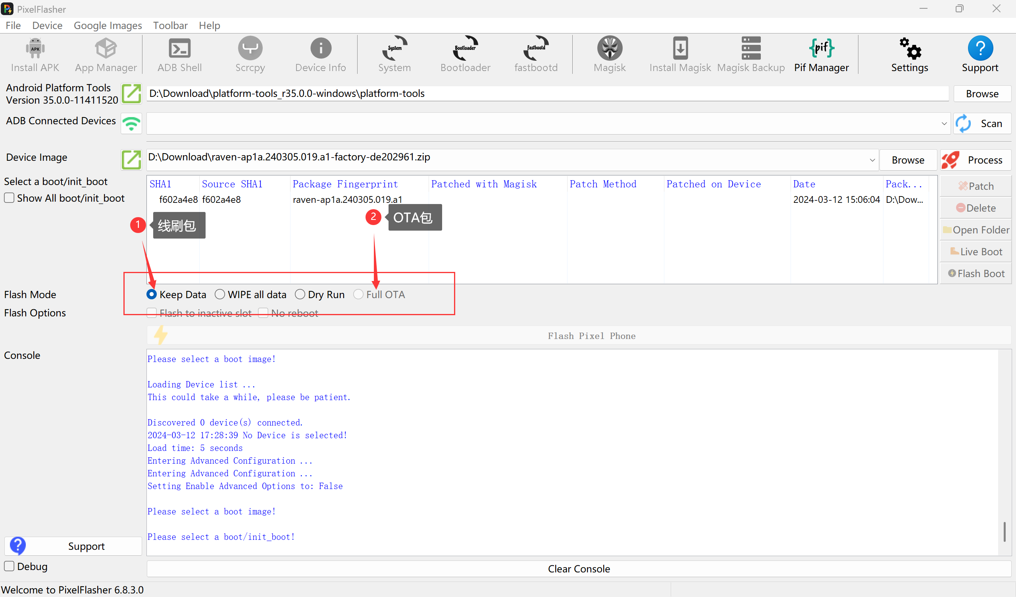Open Magisk Backup
Screen dimensions: 1016x597
point(751,55)
